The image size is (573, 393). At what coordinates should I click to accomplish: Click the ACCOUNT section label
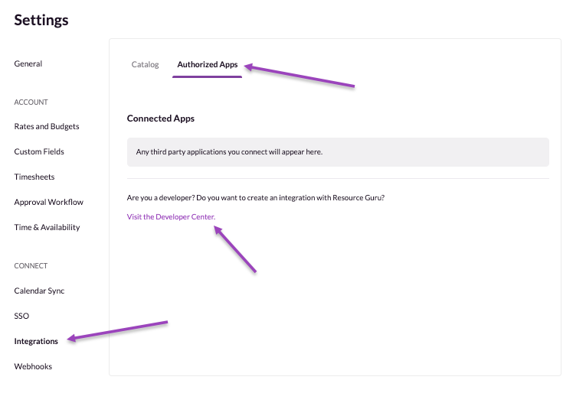coord(31,102)
